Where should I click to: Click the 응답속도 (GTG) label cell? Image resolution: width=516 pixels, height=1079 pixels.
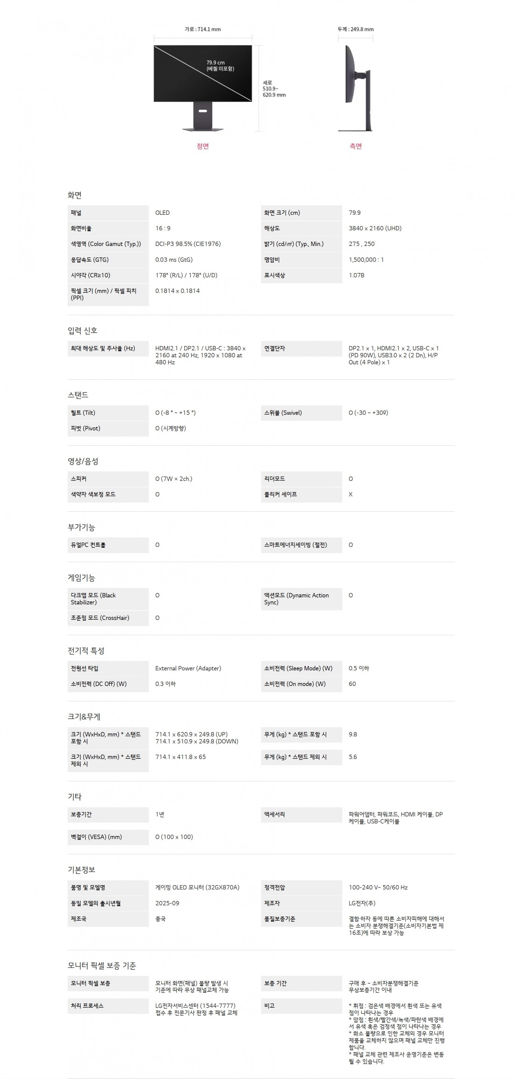108,260
